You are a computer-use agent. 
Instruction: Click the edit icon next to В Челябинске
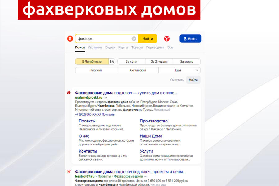[112, 61]
